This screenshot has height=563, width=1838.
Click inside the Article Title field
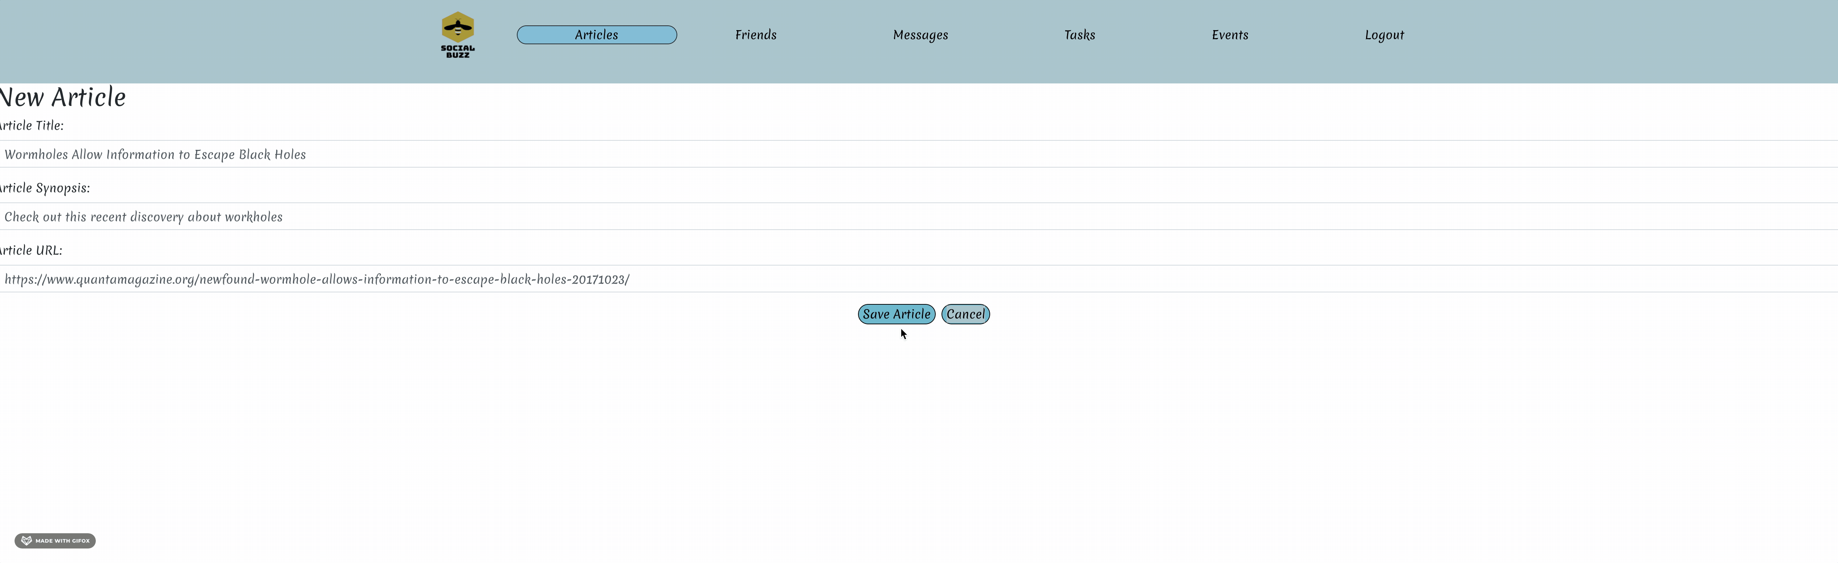pyautogui.click(x=428, y=154)
